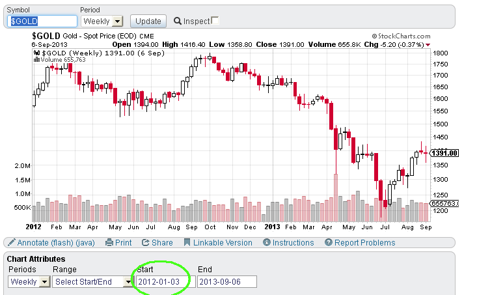
Task: Open the (java) annotate link
Action: [x=85, y=243]
